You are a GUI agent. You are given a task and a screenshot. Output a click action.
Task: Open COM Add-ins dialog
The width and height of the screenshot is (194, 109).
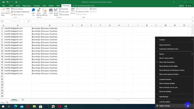tap(45, 12)
